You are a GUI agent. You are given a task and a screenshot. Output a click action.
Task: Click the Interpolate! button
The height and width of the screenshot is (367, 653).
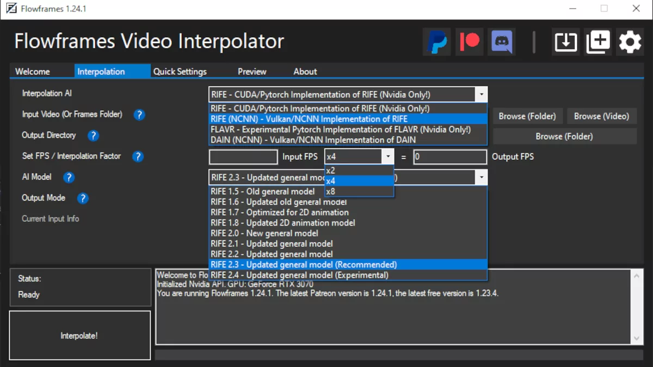(79, 335)
